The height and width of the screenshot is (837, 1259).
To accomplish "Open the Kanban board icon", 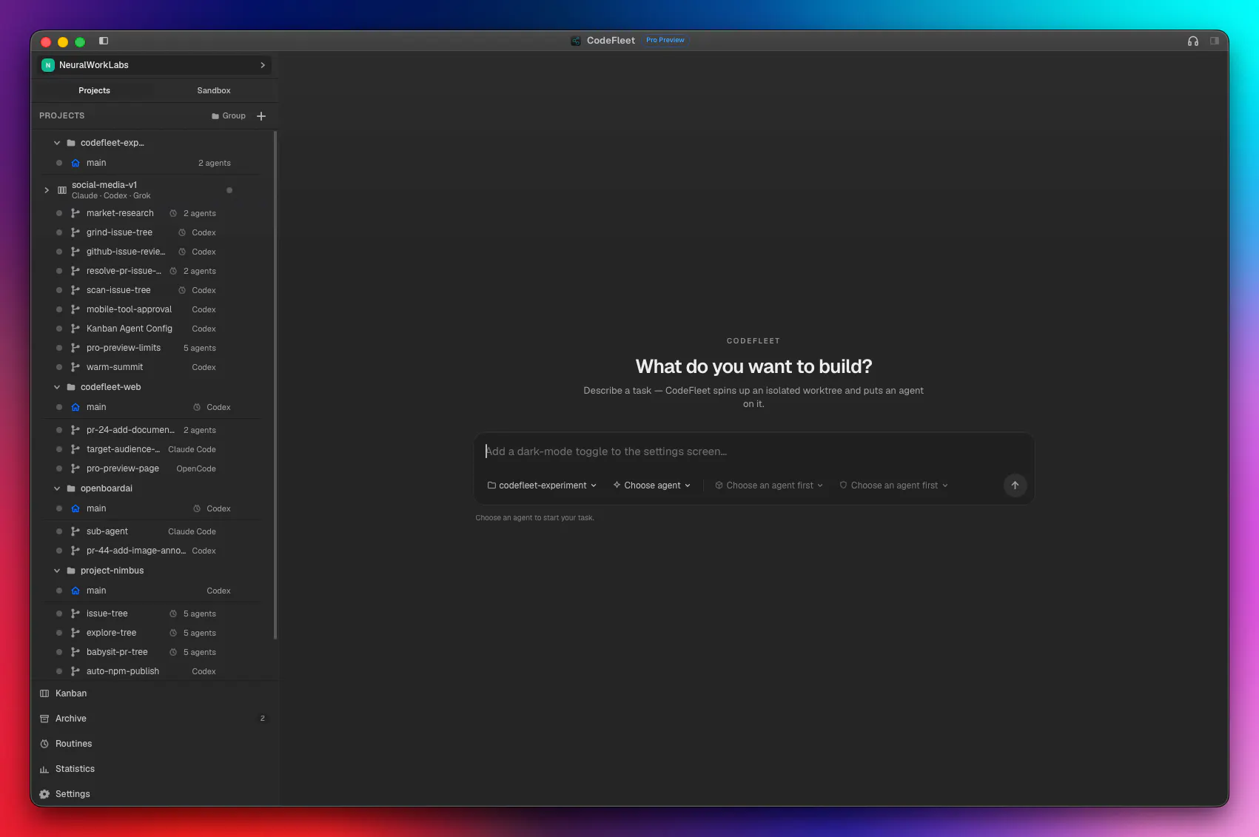I will point(44,693).
